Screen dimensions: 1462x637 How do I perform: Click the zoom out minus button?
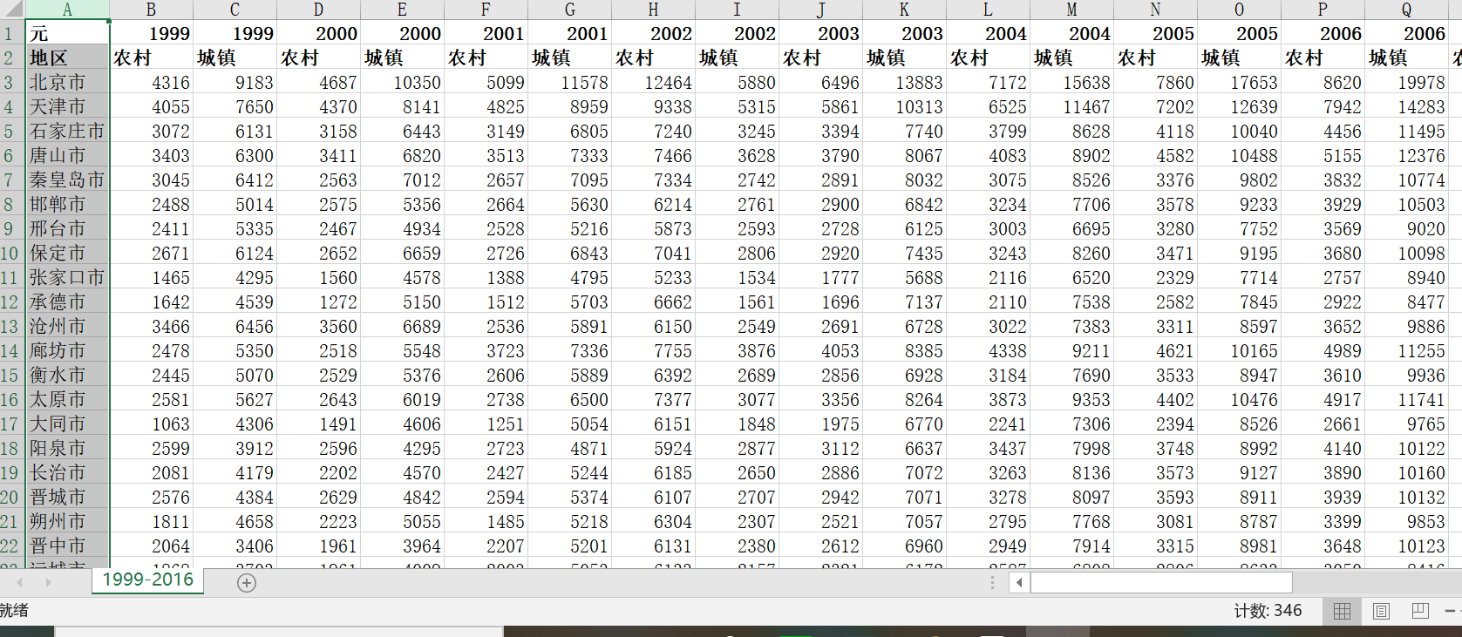(x=1451, y=611)
